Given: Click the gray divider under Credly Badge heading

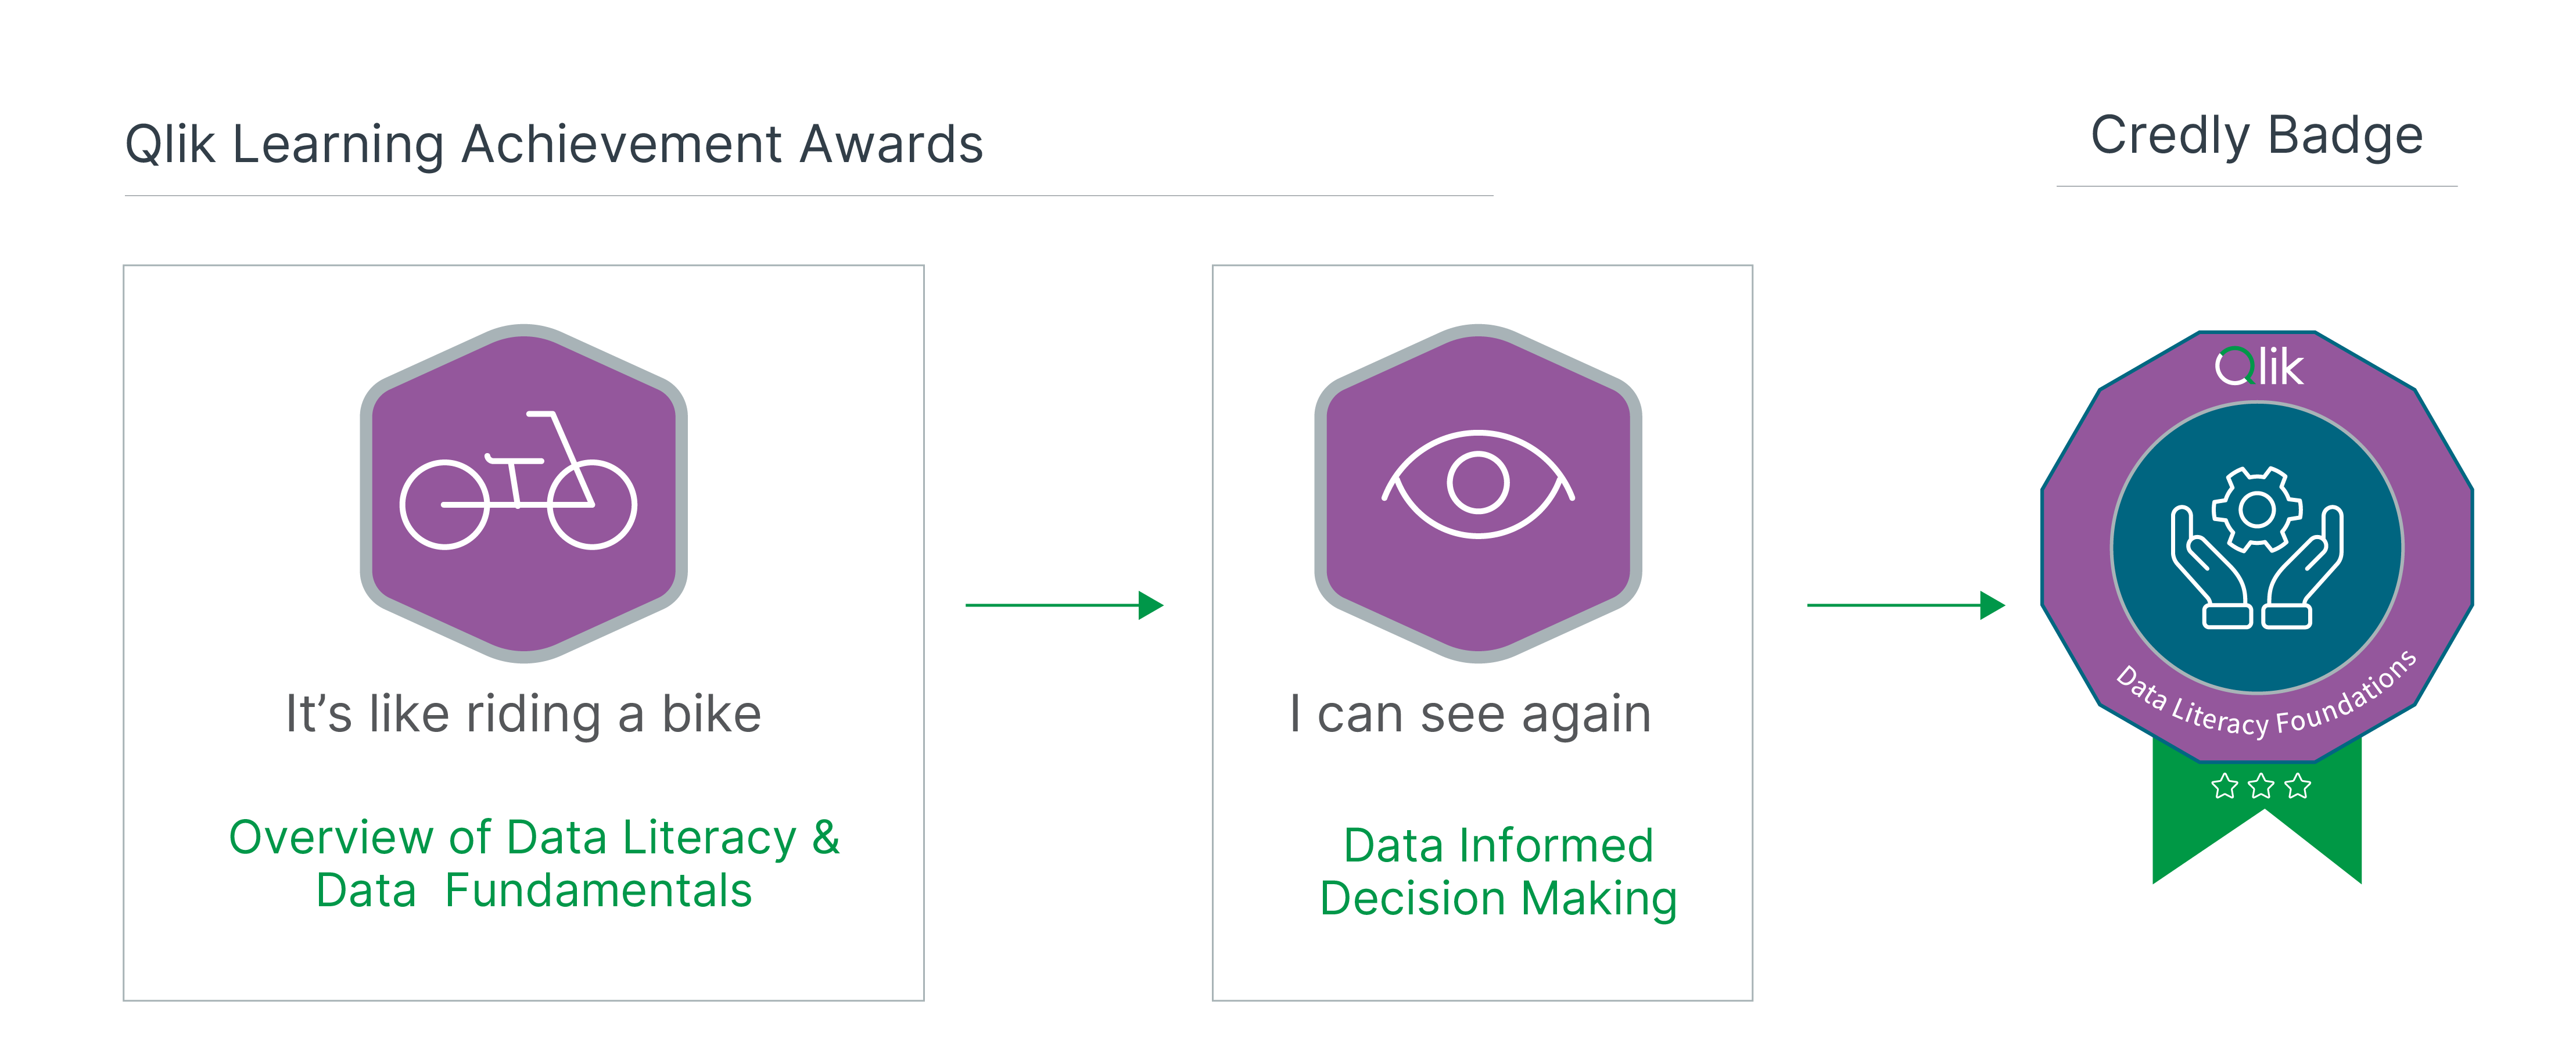Looking at the screenshot, I should tap(2257, 186).
